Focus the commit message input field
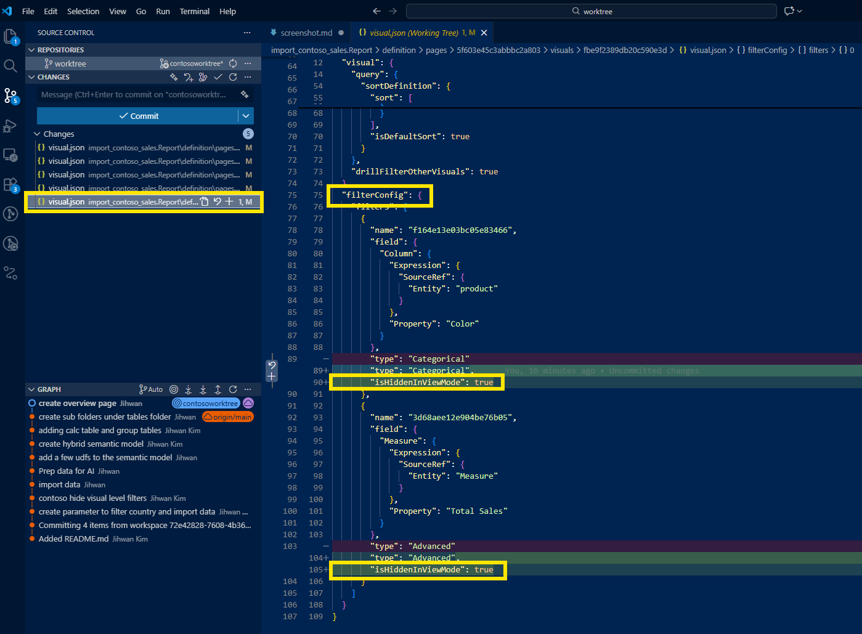 pos(138,94)
